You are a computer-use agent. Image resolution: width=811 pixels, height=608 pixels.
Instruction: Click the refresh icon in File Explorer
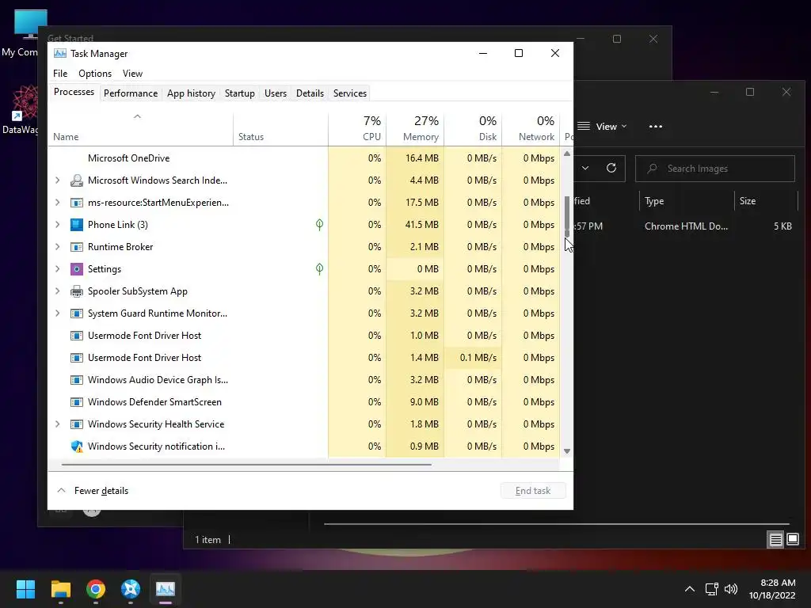coord(611,168)
